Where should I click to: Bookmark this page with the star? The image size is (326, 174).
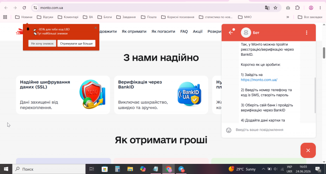[275, 8]
